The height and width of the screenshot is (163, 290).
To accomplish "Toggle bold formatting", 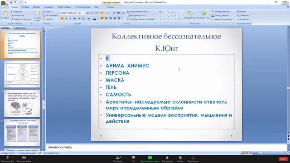I will point(62,19).
